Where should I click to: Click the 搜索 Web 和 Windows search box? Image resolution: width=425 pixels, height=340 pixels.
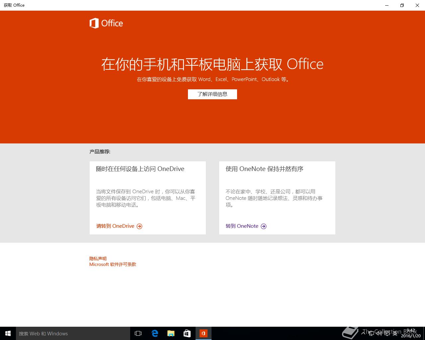point(73,333)
